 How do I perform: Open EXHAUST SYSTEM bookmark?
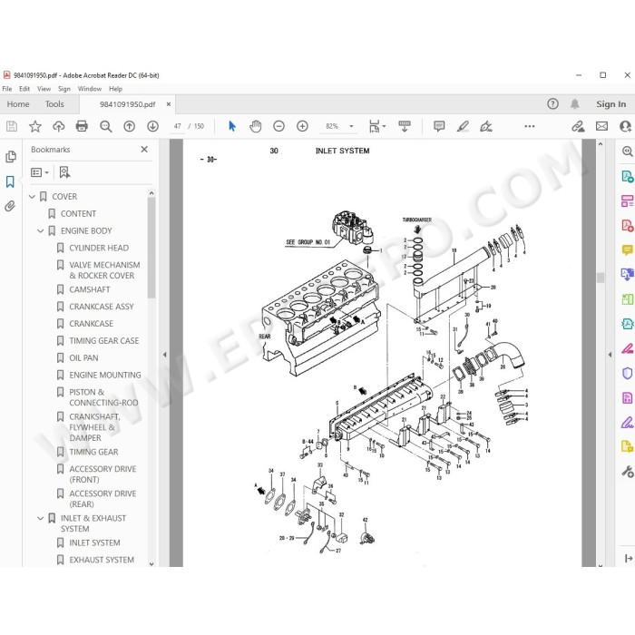(102, 560)
